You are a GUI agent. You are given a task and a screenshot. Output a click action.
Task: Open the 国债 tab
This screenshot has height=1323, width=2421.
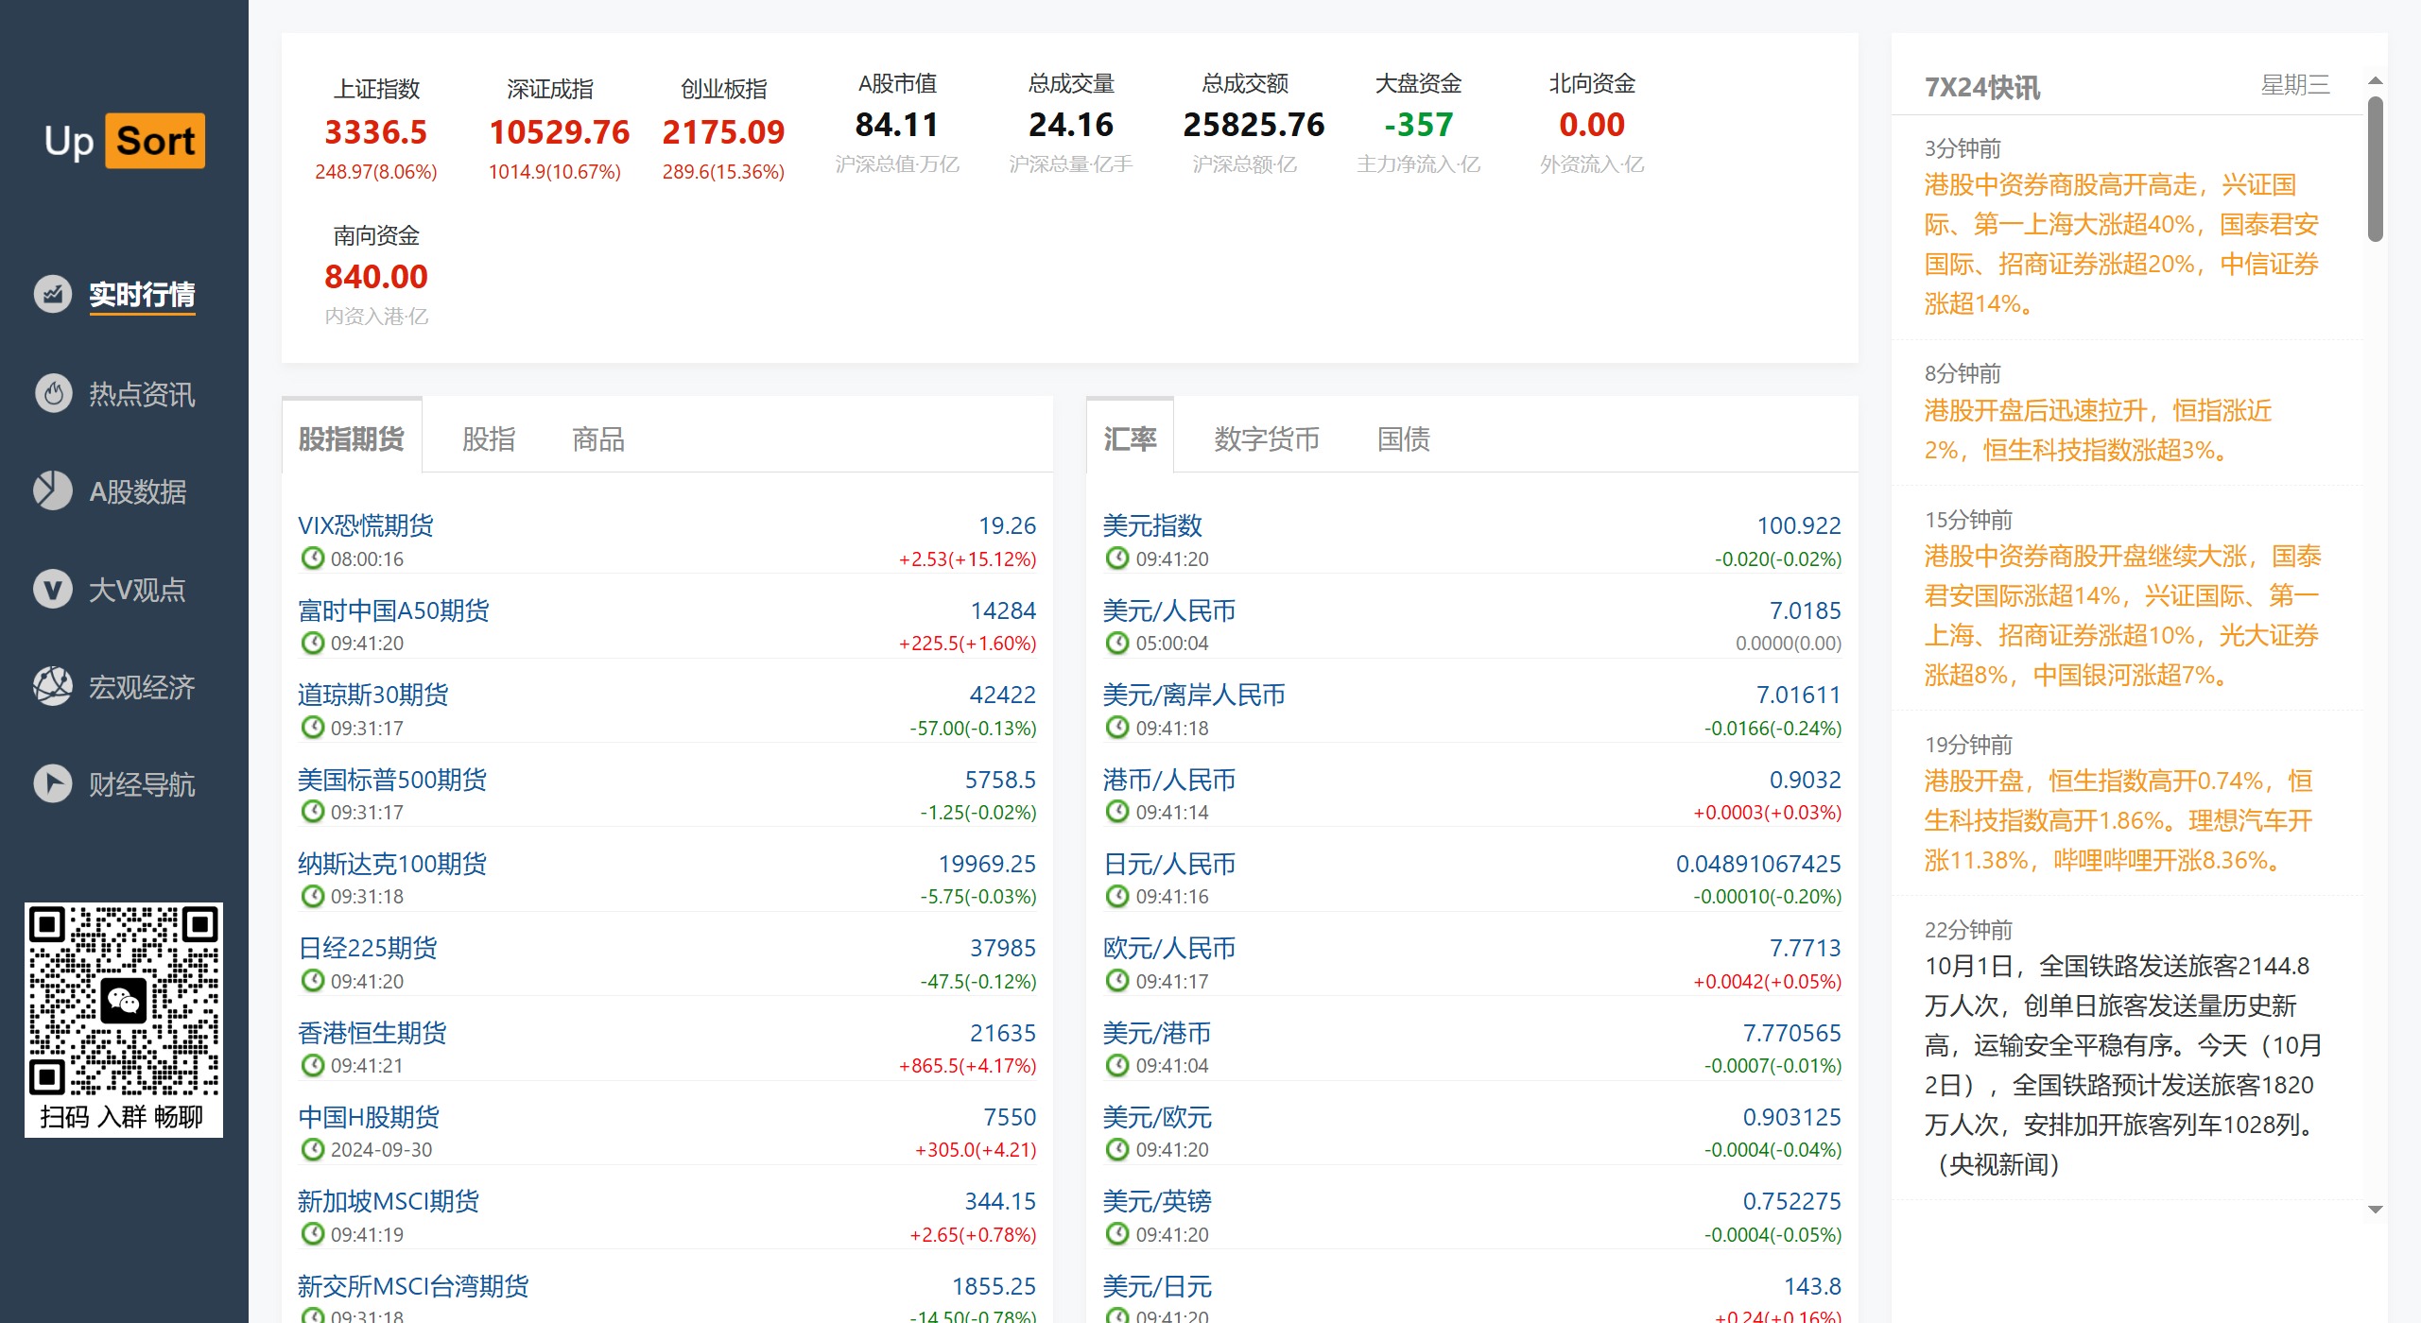click(x=1403, y=439)
